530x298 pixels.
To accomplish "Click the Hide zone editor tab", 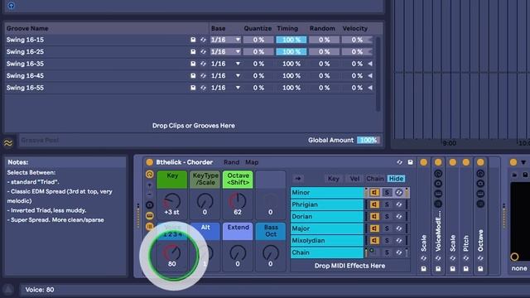I will (396, 179).
